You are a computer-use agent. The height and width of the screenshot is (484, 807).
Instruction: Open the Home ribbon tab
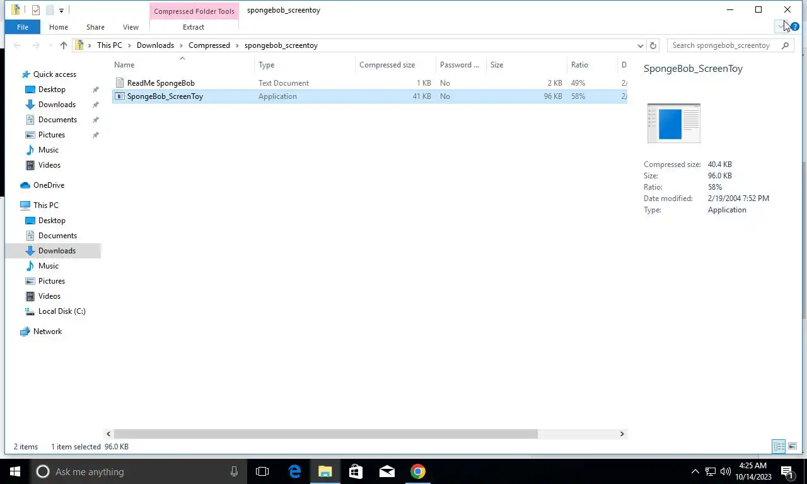59,27
